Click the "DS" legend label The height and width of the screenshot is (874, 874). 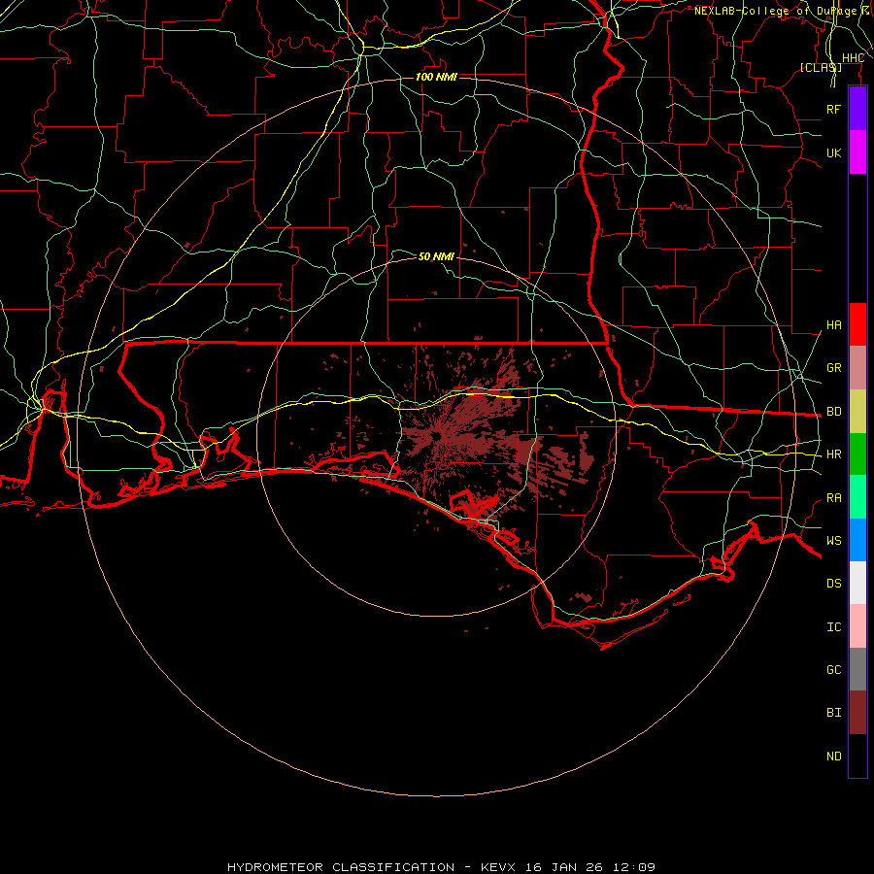coord(833,583)
